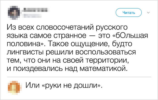Click the word "территории" in the tweet
This screenshot has height=100, width=158.
coord(107,60)
